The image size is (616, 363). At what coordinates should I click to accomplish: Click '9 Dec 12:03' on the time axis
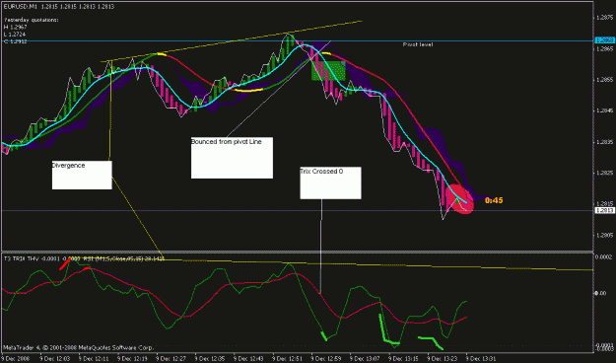(55, 358)
